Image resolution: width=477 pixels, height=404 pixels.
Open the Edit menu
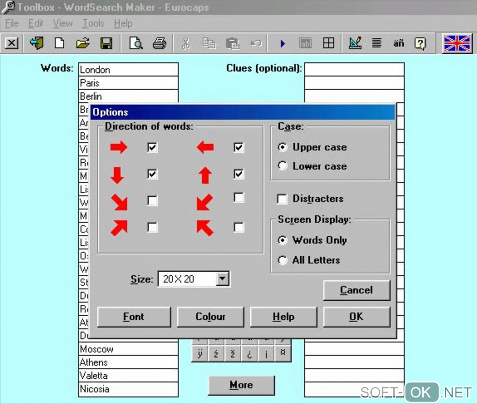pos(36,23)
